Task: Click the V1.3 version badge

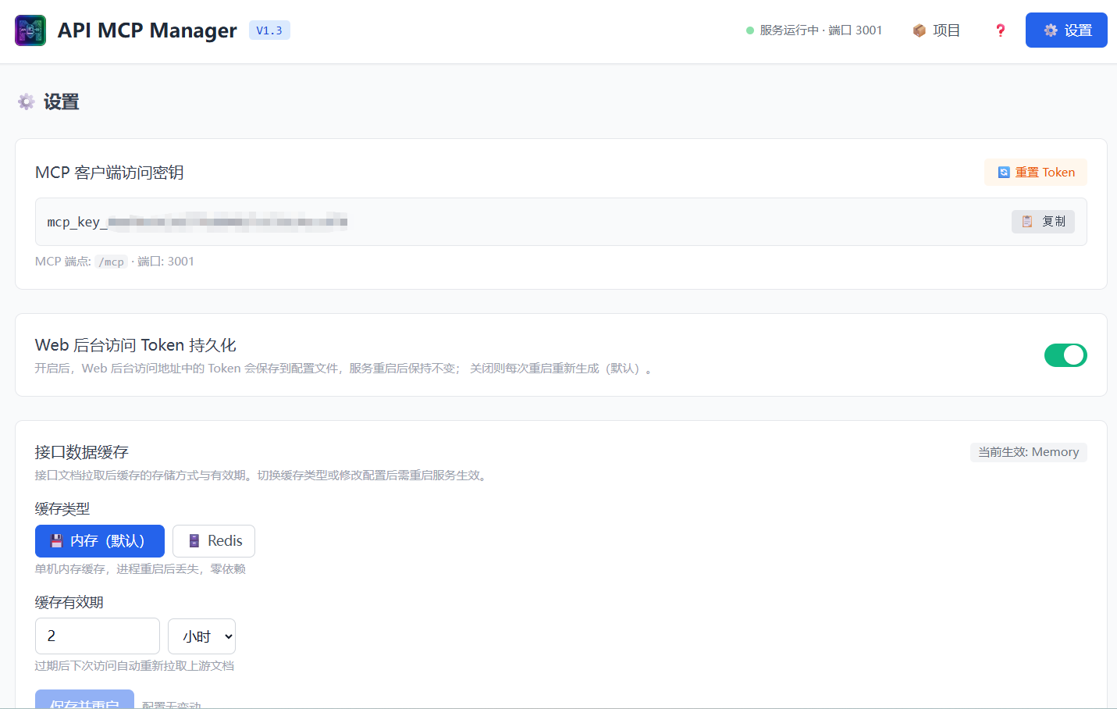Action: click(269, 30)
